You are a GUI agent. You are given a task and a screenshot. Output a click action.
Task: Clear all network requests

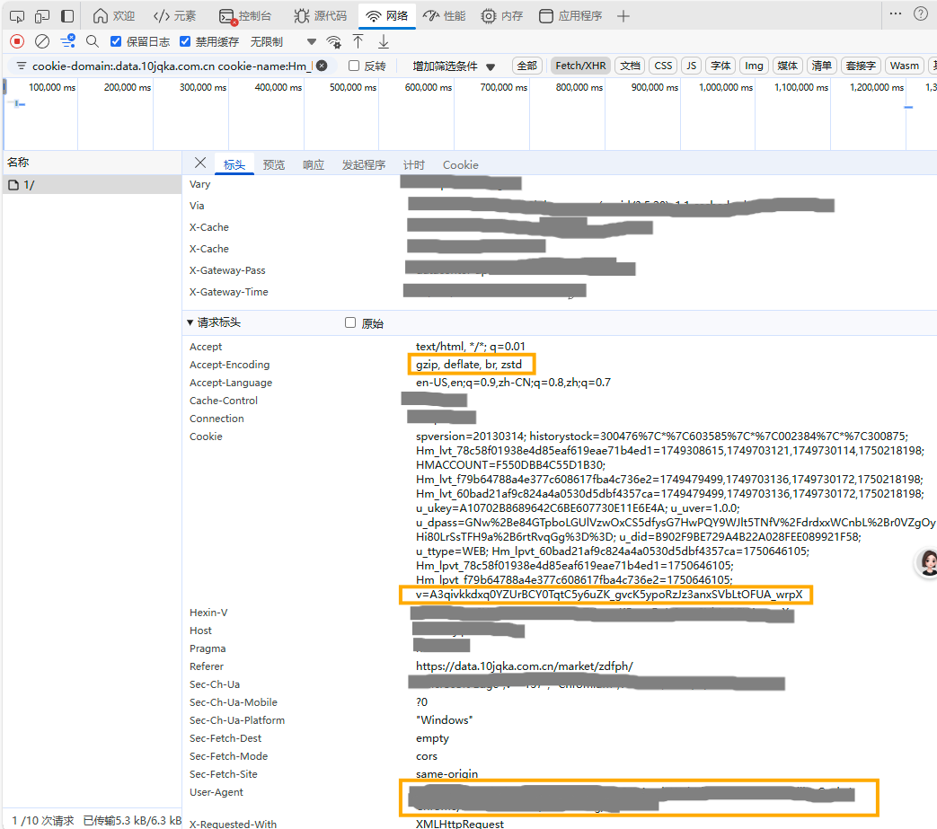(x=41, y=41)
